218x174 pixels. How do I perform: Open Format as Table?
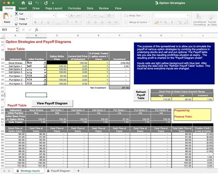tap(212, 19)
